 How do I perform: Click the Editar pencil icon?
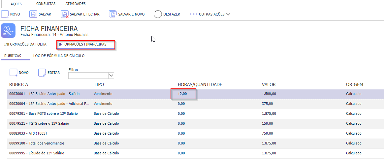(x=42, y=73)
